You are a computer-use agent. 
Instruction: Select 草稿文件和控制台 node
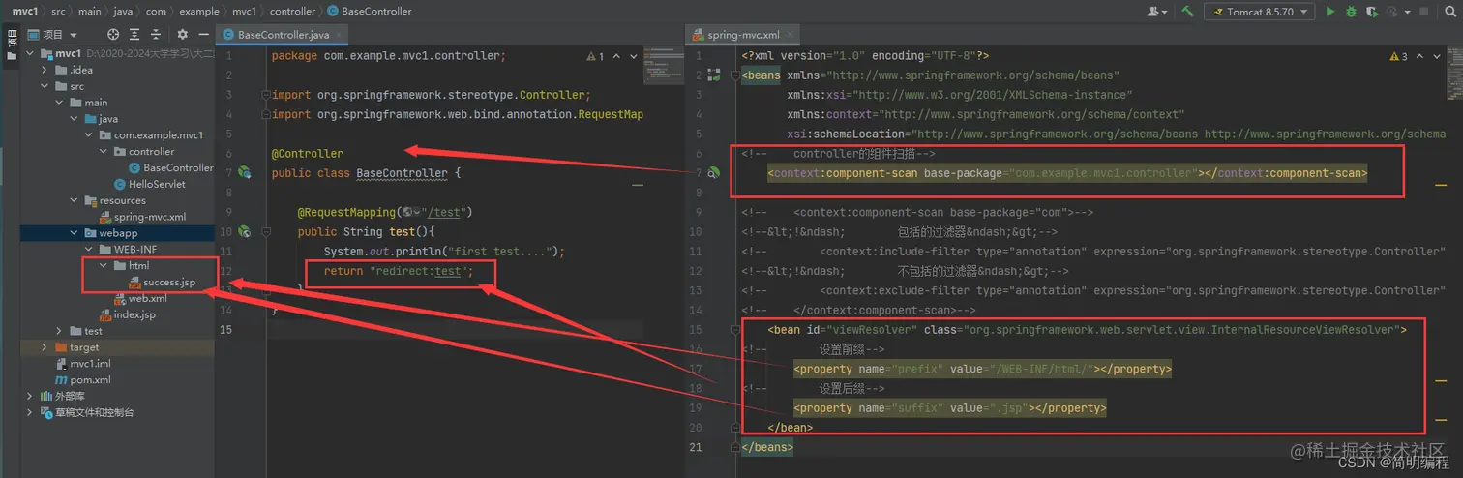click(86, 412)
